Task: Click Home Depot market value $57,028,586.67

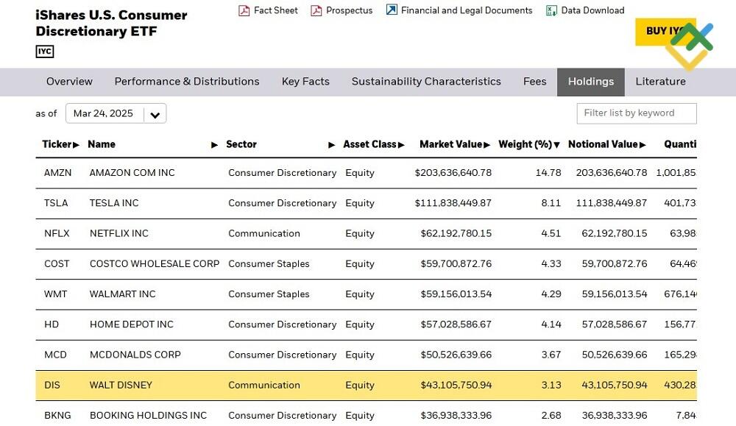Action: (456, 324)
